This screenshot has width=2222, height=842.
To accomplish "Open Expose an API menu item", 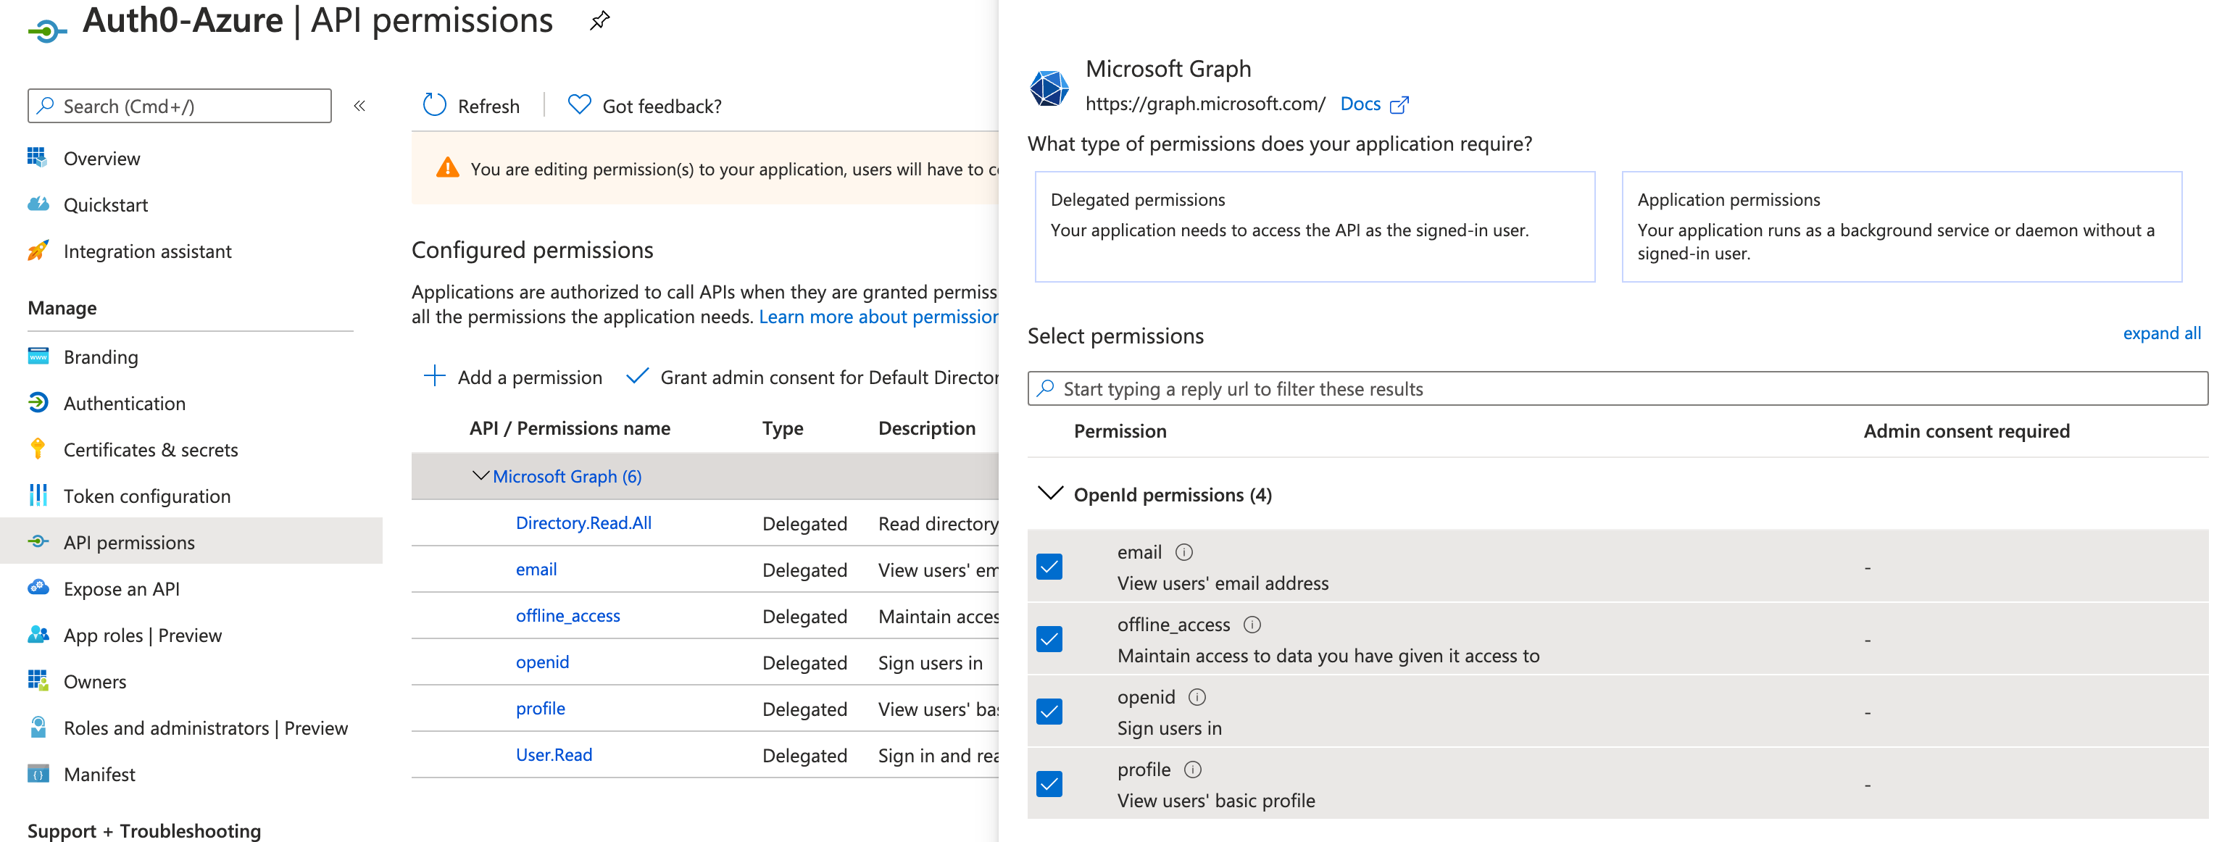I will [x=122, y=588].
